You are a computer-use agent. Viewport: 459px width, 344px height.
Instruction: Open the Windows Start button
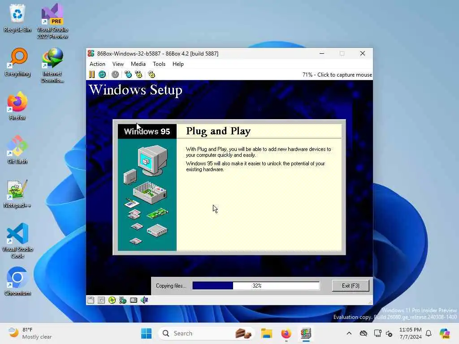[x=146, y=333]
